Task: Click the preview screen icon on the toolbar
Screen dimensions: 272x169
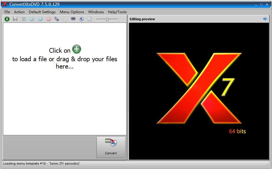Action: coord(73,19)
